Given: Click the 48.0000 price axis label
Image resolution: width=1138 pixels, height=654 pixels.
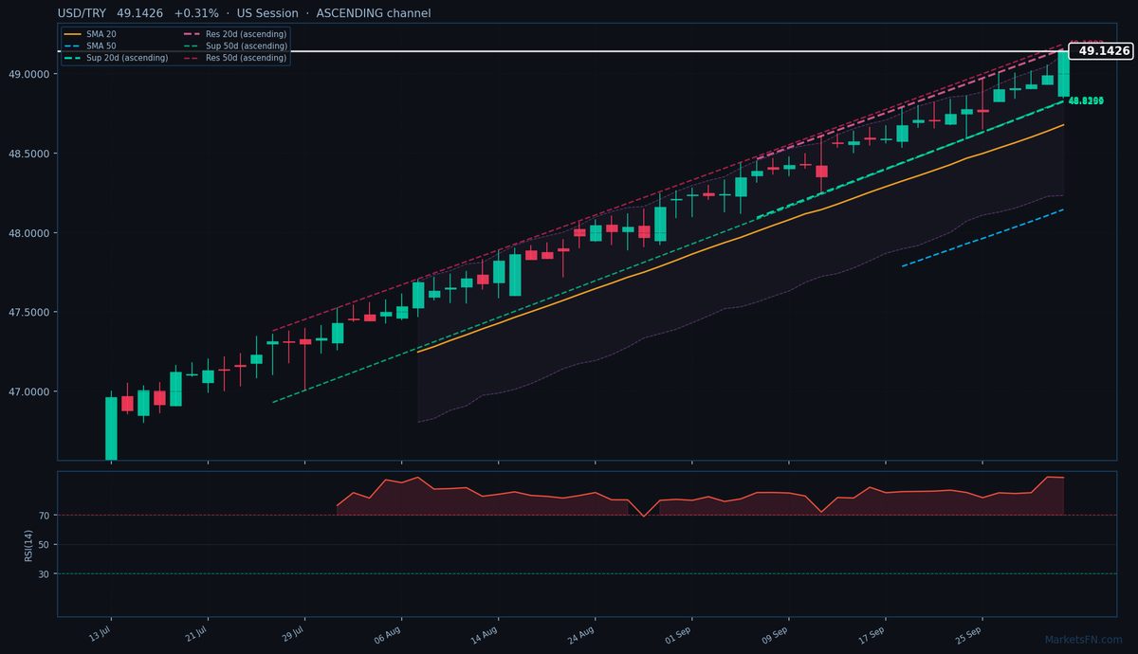Looking at the screenshot, I should click(x=30, y=233).
